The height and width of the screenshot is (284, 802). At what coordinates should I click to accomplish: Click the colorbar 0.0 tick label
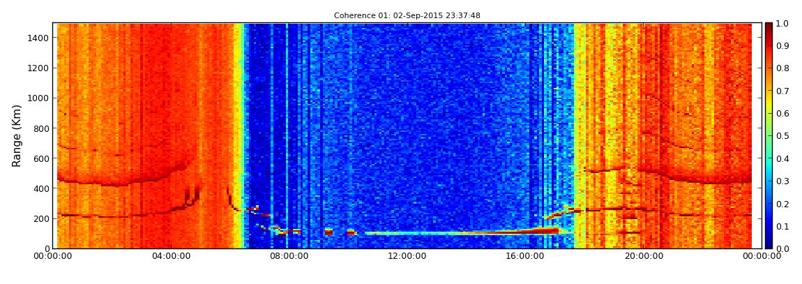click(782, 248)
